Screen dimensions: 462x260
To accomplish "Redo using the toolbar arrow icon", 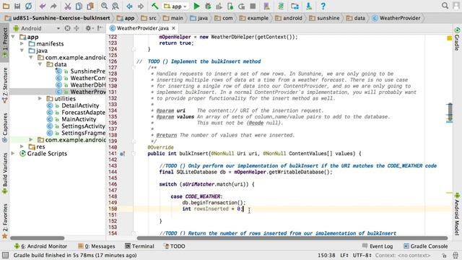I will click(53, 6).
